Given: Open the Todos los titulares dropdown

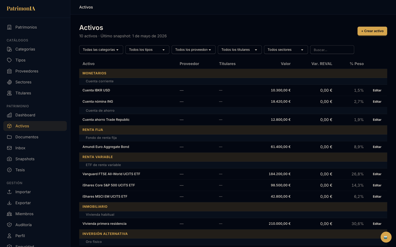Looking at the screenshot, I should click(240, 50).
